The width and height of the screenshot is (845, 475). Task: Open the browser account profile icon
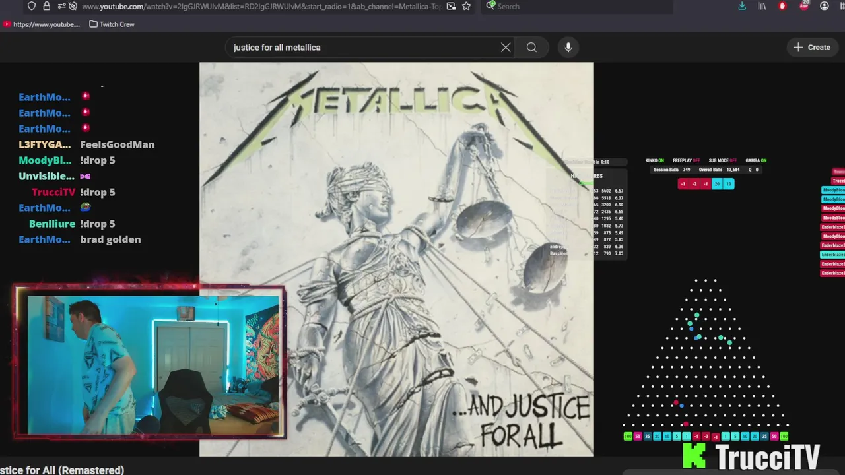click(x=824, y=6)
